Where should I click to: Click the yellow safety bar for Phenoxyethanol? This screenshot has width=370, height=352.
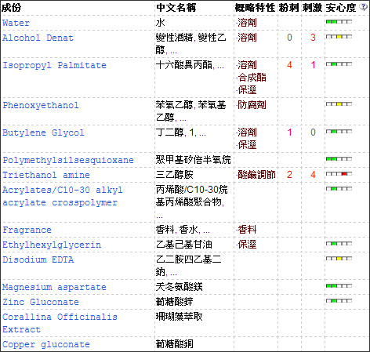click(x=339, y=104)
